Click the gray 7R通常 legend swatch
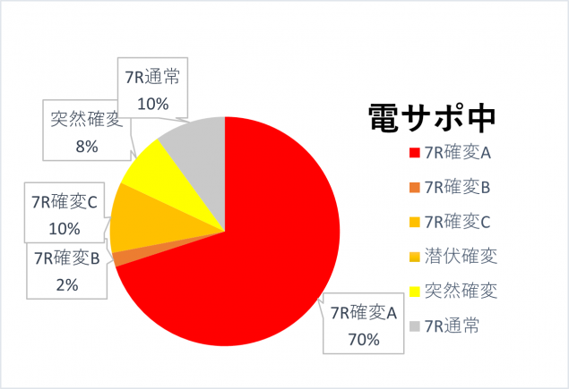569x389 pixels. 414,326
